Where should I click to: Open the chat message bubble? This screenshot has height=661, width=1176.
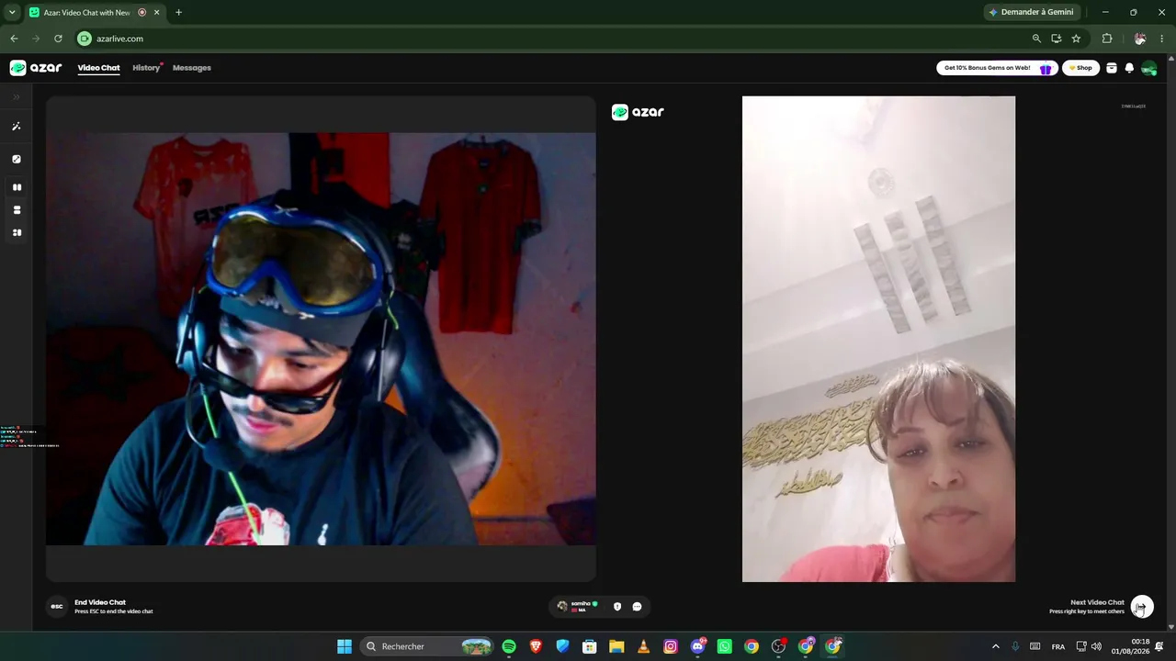[637, 606]
